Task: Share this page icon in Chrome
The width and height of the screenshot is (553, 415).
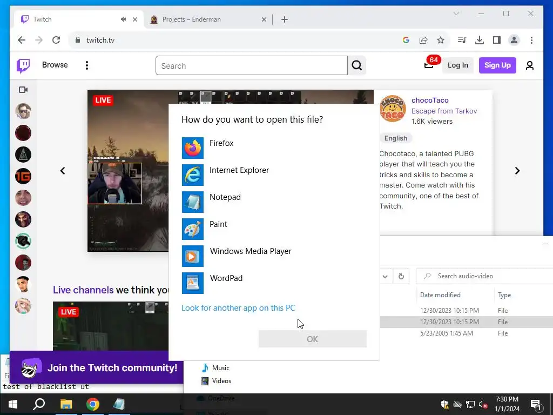Action: pyautogui.click(x=423, y=40)
